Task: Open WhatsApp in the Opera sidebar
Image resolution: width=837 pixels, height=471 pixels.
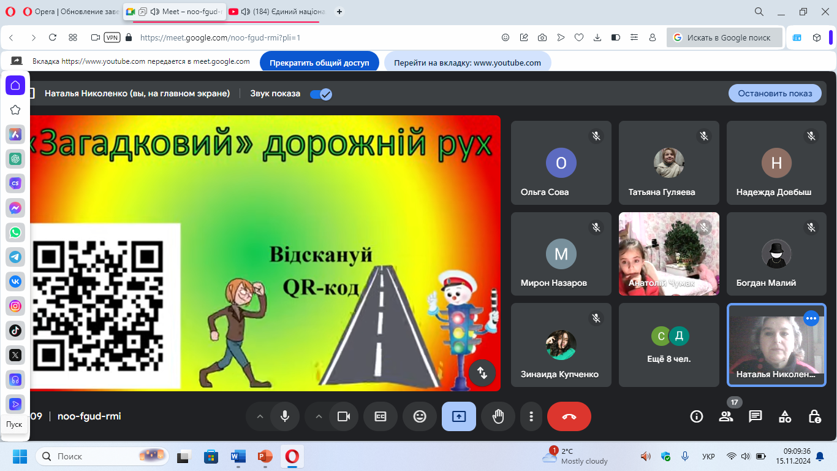Action: 15,232
